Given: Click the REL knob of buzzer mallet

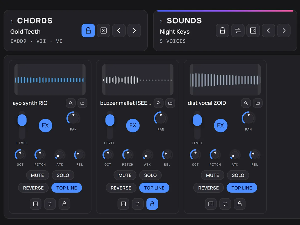Looking at the screenshot, I should [167, 155].
